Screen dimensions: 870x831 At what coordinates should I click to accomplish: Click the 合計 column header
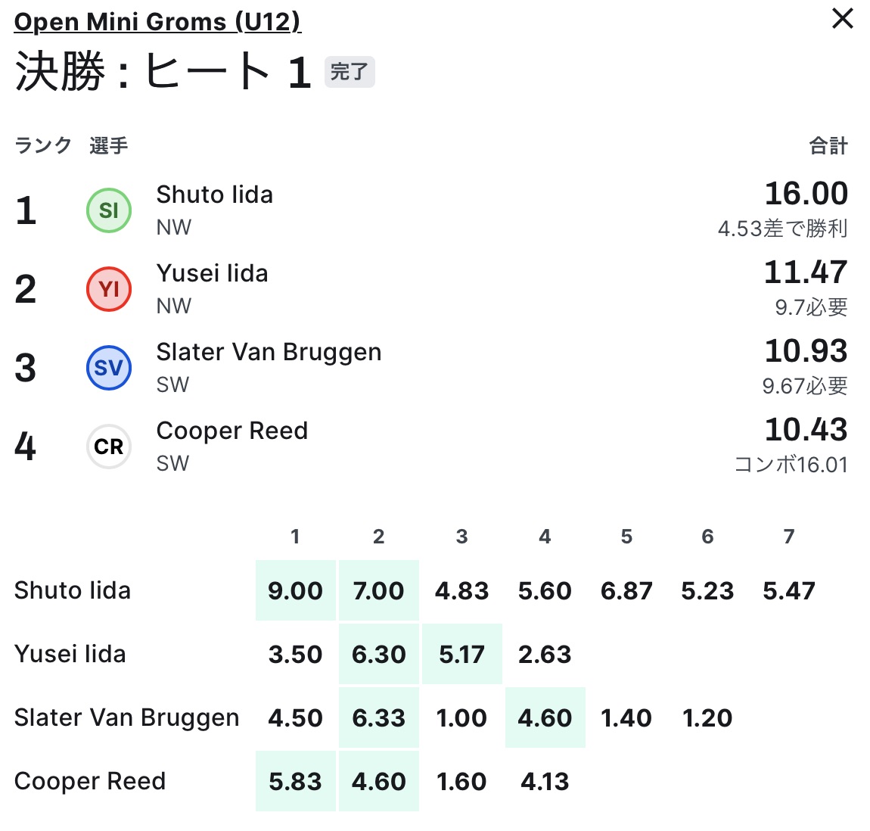click(x=828, y=146)
